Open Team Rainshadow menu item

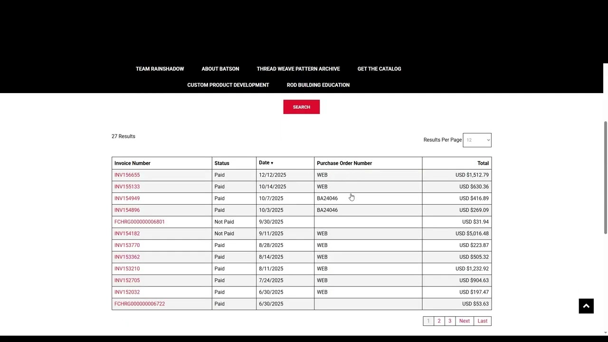pyautogui.click(x=160, y=69)
